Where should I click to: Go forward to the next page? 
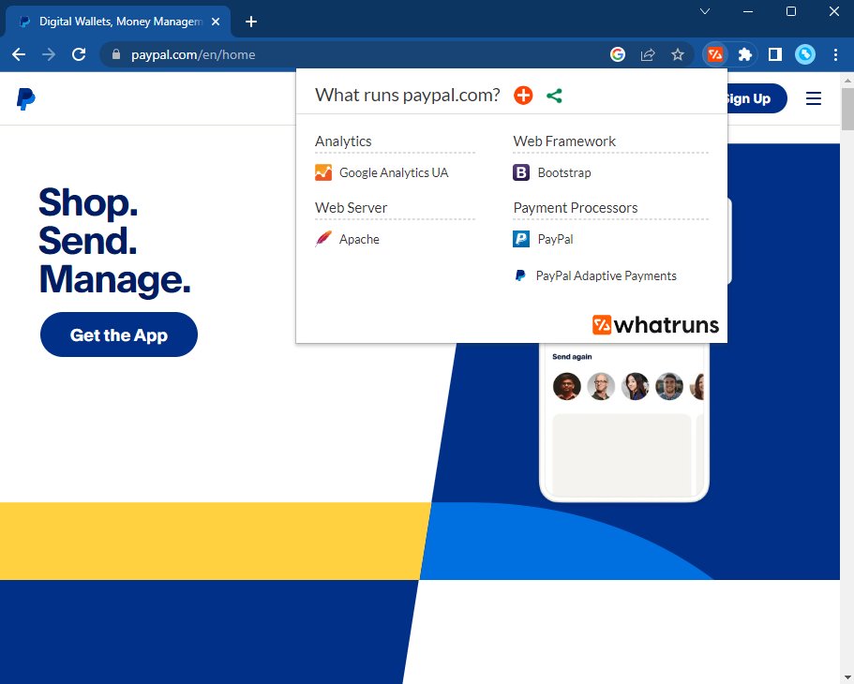click(x=49, y=54)
